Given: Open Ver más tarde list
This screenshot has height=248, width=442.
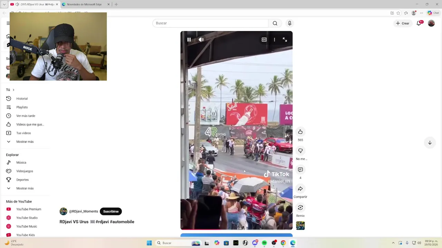Looking at the screenshot, I should 25,116.
